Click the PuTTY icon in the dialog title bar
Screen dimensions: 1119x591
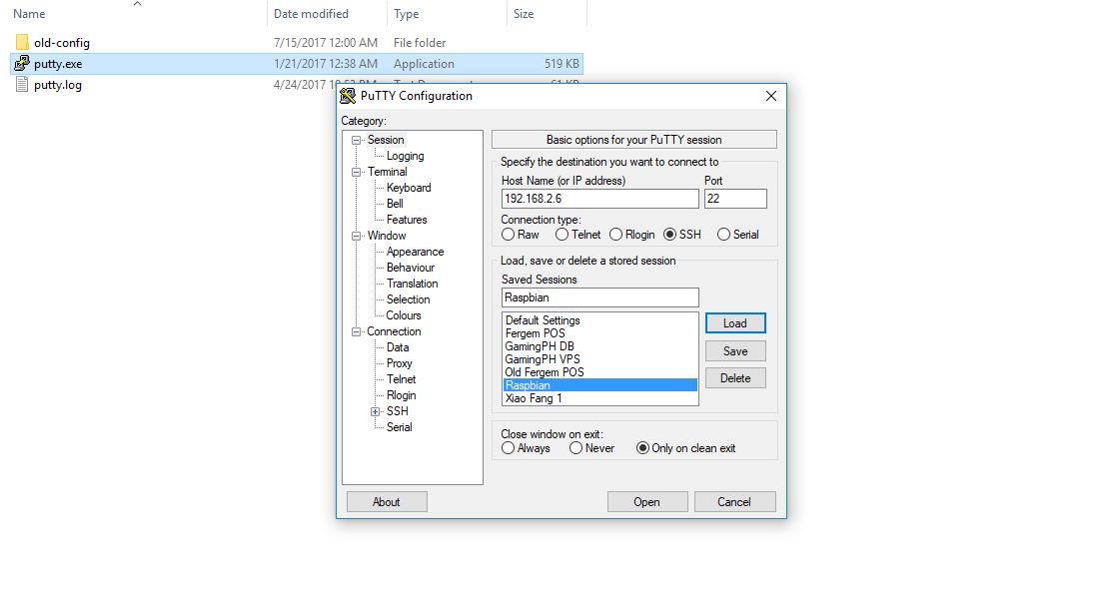tap(348, 95)
